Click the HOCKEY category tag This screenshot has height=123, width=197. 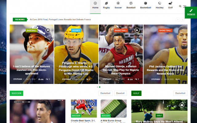point(76,30)
